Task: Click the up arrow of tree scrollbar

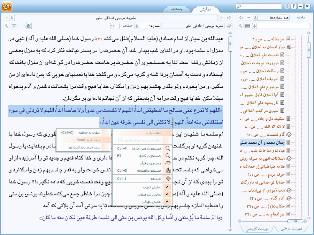Action: tap(308, 33)
